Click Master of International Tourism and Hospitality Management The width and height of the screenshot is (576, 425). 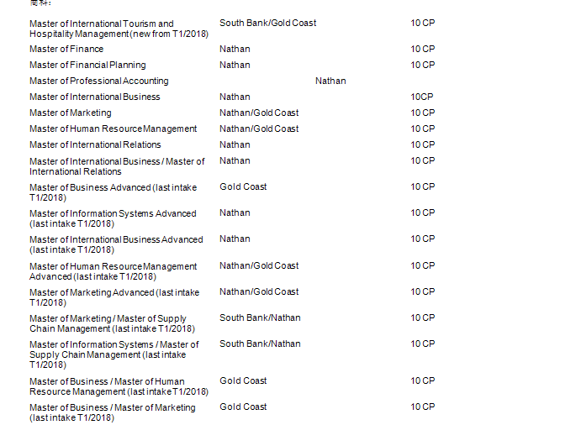pyautogui.click(x=102, y=28)
